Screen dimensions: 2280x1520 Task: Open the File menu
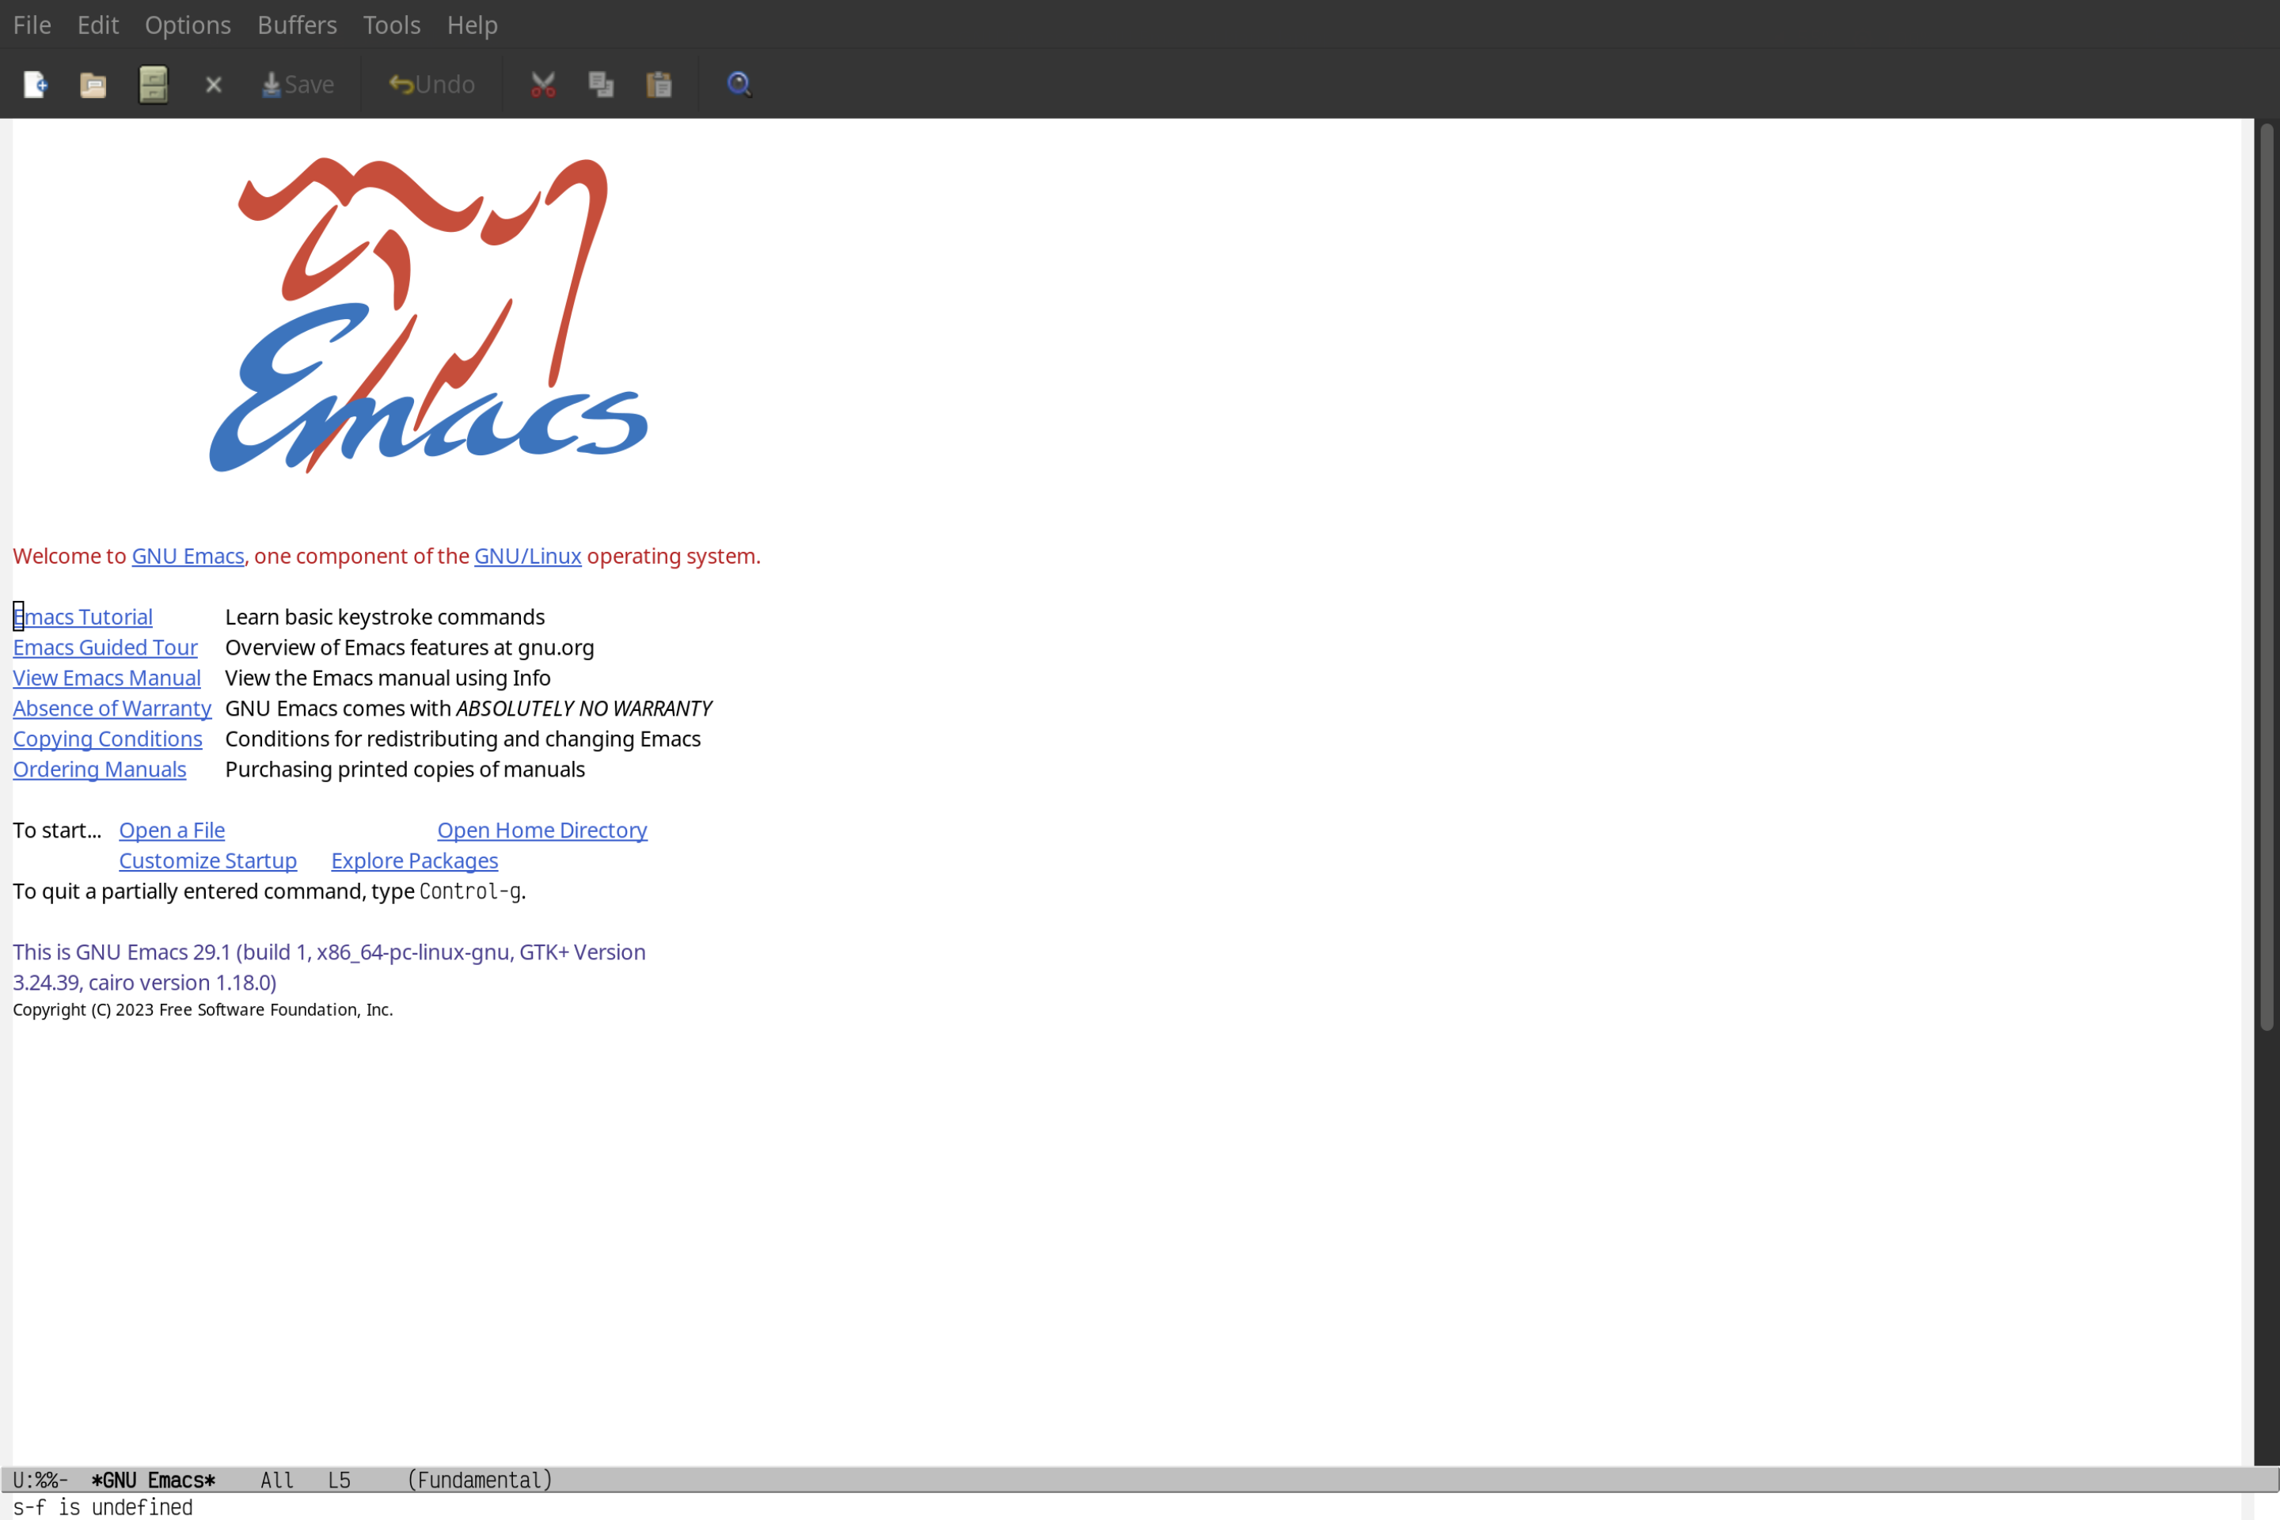pyautogui.click(x=31, y=24)
